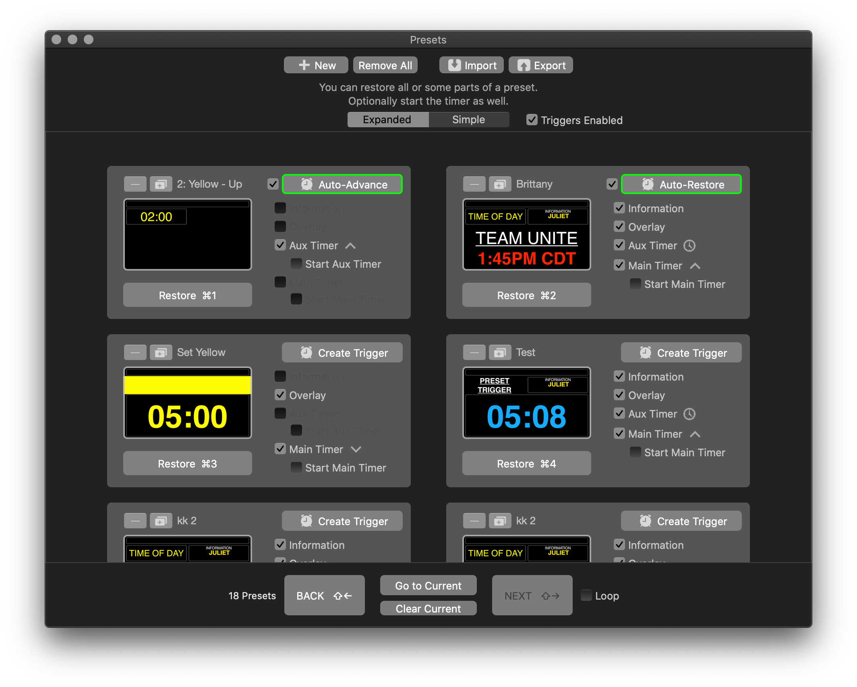Click the 05:00 yellow preset preview
Image resolution: width=857 pixels, height=687 pixels.
(188, 403)
